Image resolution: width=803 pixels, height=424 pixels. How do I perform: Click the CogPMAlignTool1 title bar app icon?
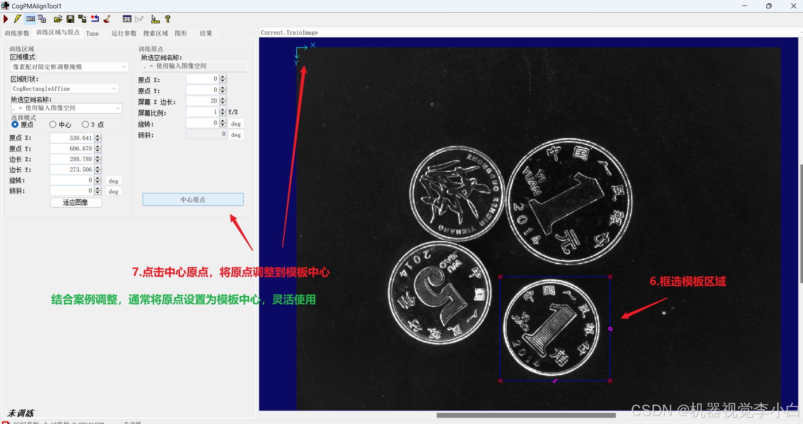pyautogui.click(x=5, y=6)
